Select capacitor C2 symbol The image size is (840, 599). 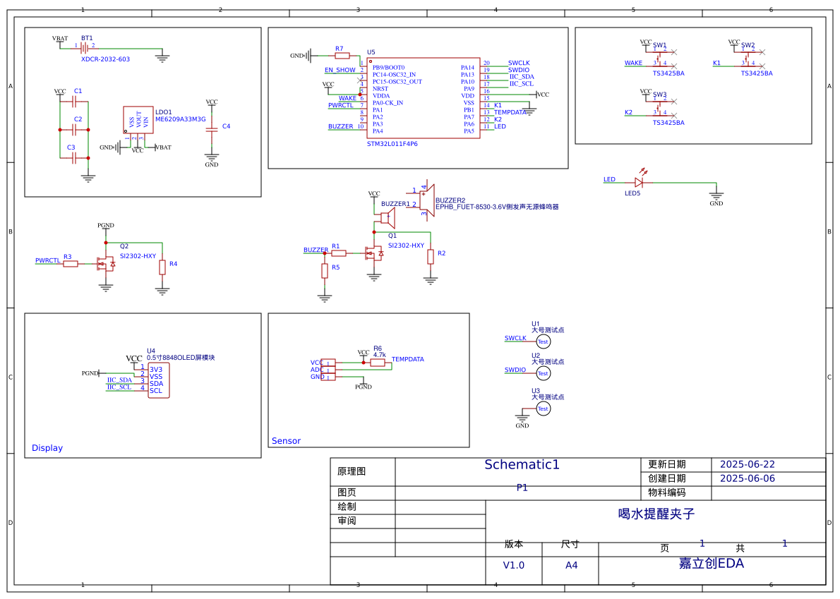coord(74,130)
